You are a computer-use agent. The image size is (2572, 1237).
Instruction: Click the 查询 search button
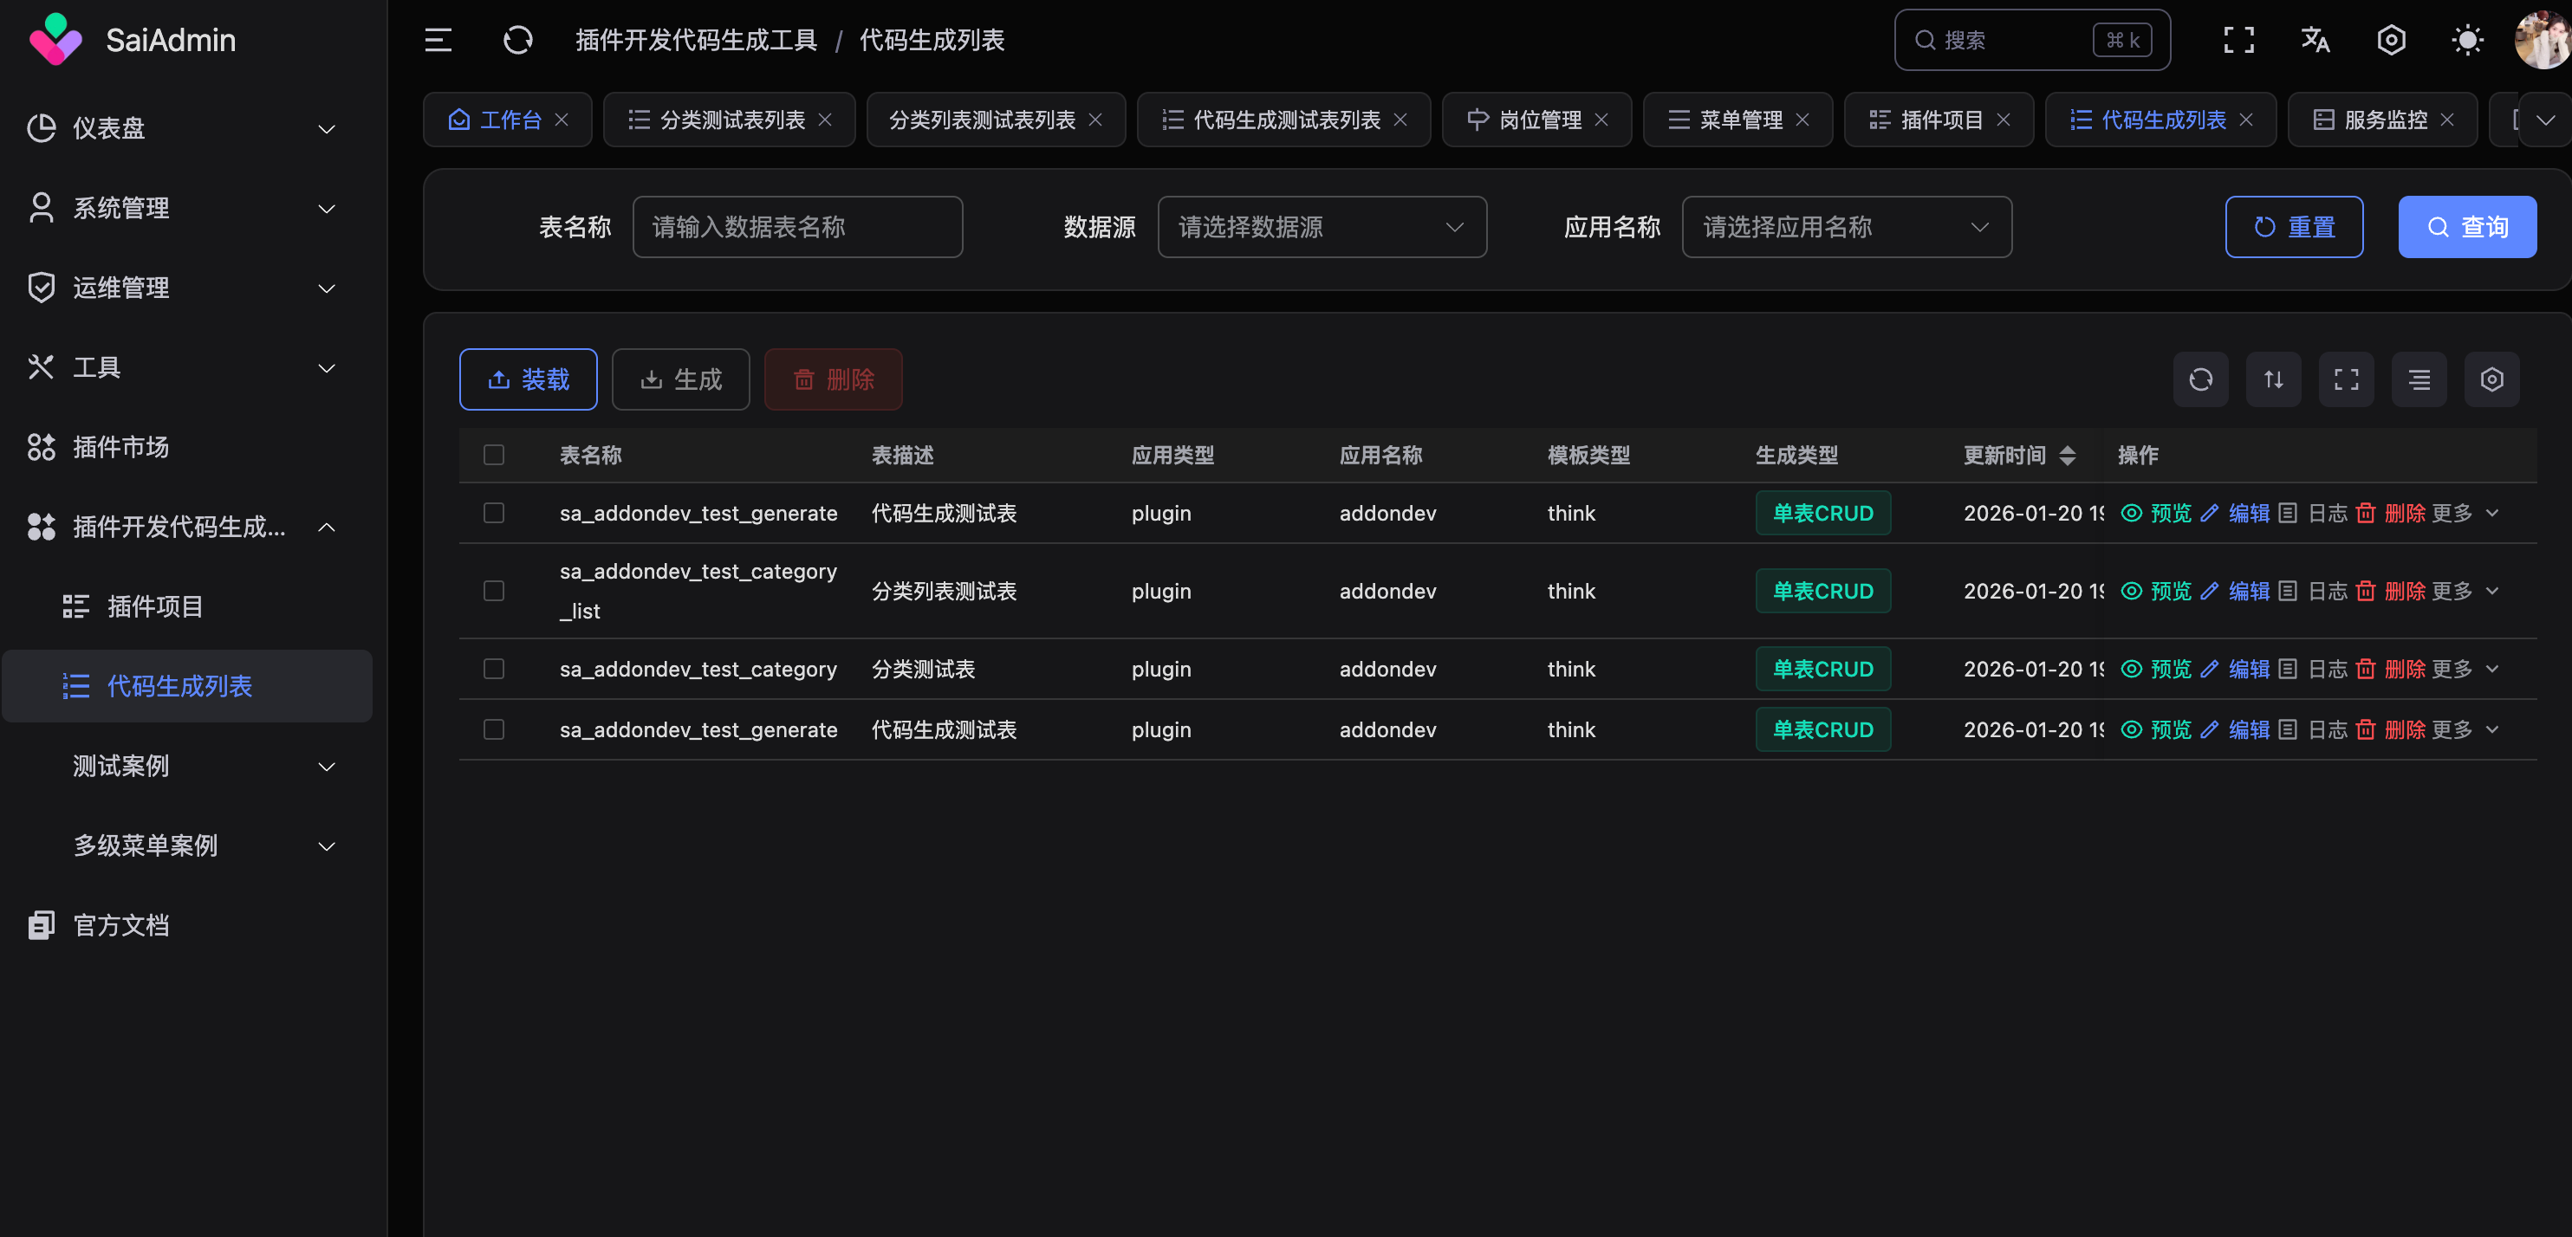pyautogui.click(x=2466, y=228)
